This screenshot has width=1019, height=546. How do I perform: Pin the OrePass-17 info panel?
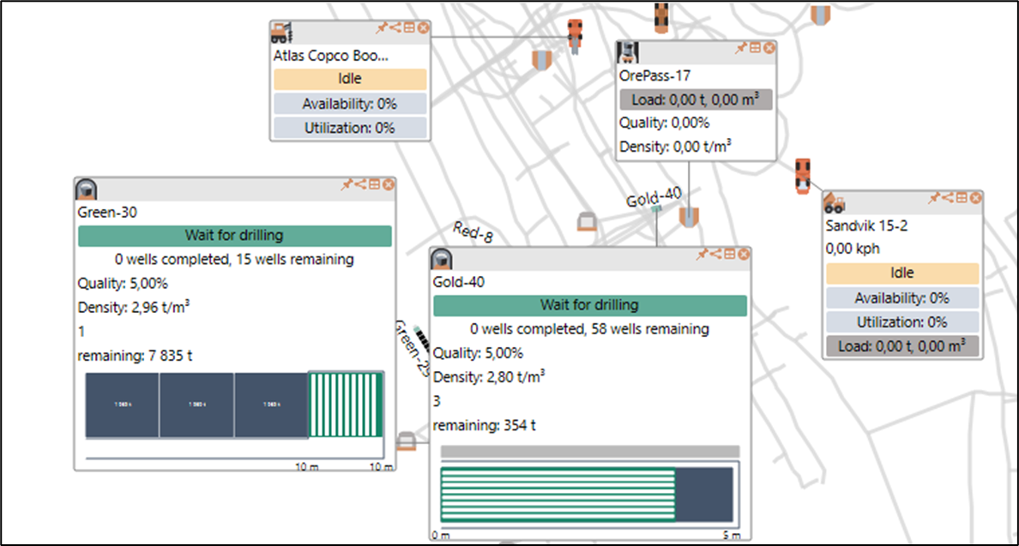741,48
